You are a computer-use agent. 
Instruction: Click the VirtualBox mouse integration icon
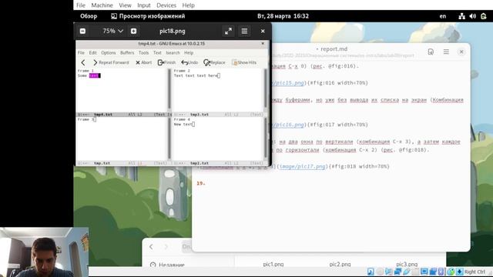tap(451, 272)
